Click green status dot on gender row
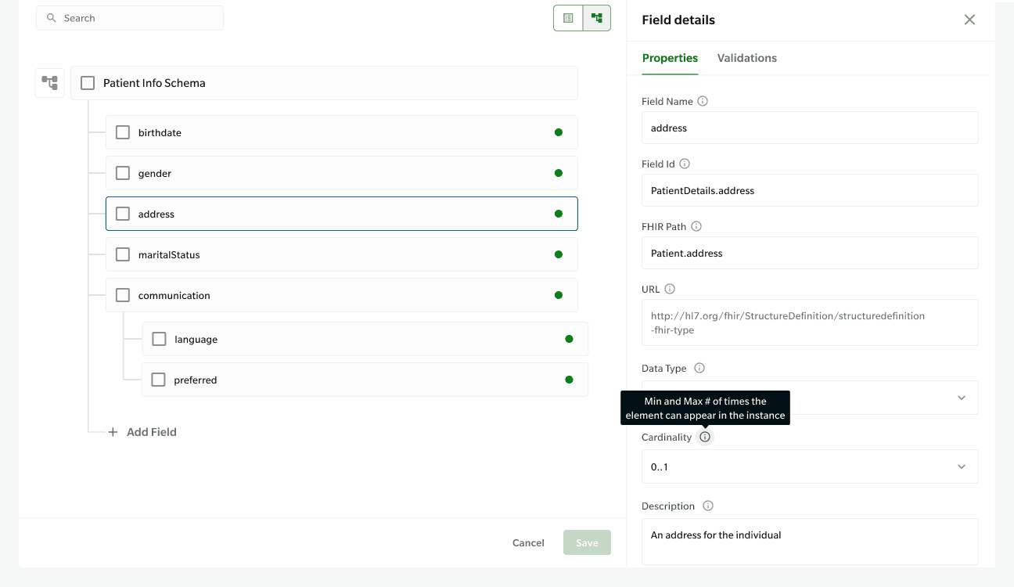Screen dimensions: 1014x587 (x=559, y=173)
